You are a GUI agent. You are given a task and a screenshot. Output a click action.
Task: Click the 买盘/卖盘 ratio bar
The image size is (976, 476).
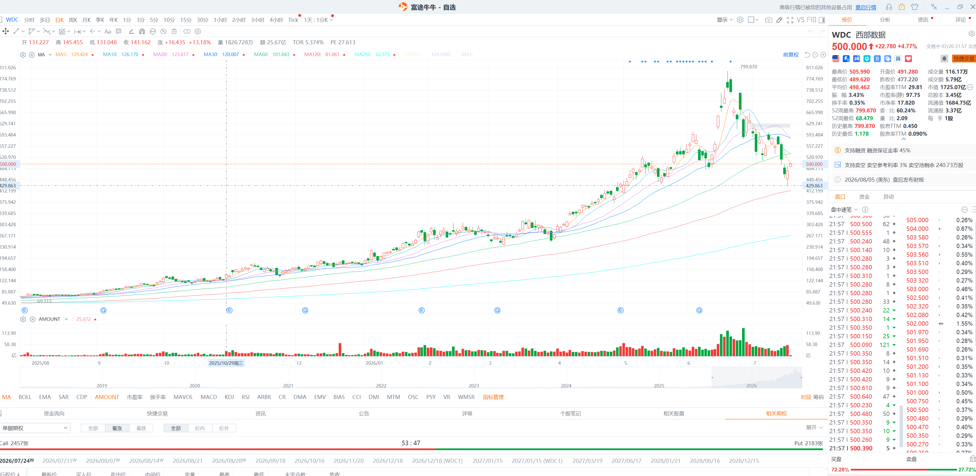(x=904, y=470)
